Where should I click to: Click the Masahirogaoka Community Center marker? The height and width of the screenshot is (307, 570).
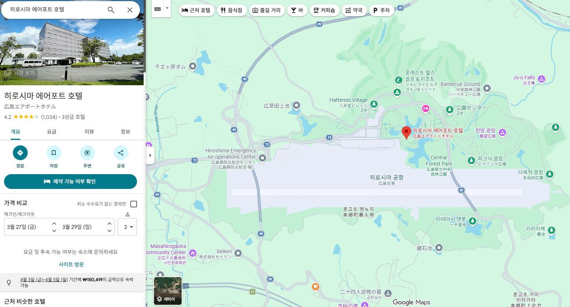[x=193, y=253]
